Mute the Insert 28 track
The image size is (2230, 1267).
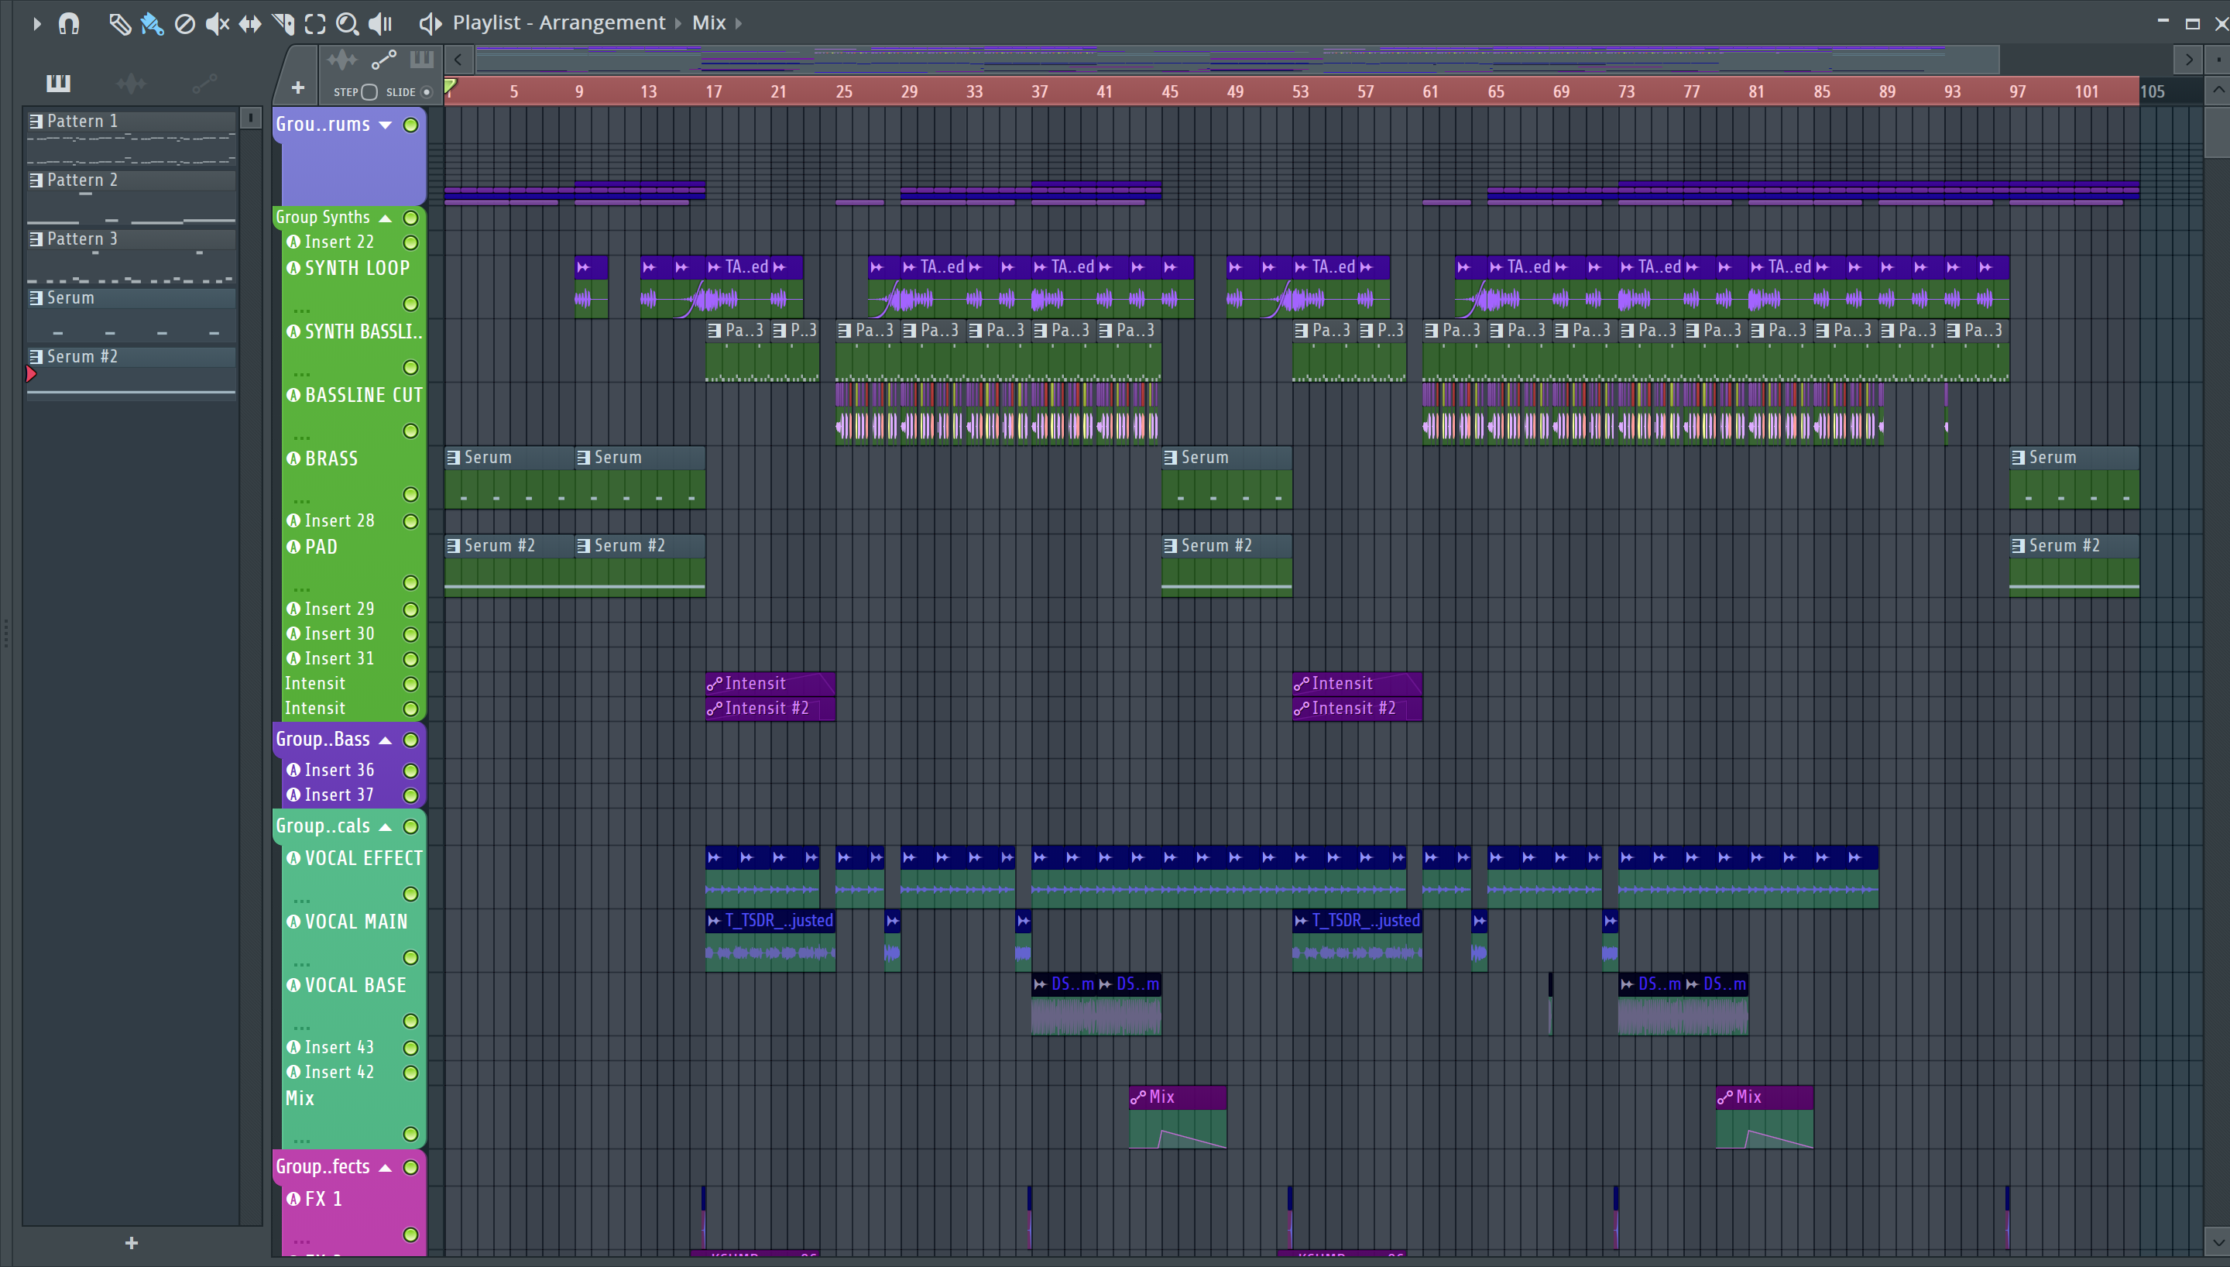coord(410,521)
